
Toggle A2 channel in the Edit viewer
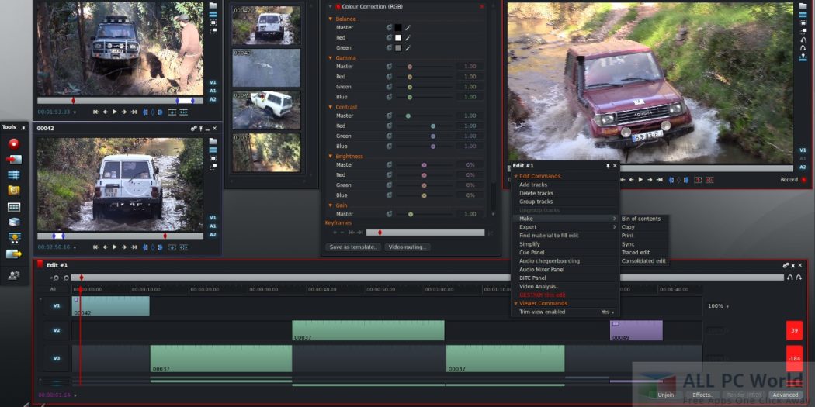[x=803, y=167]
